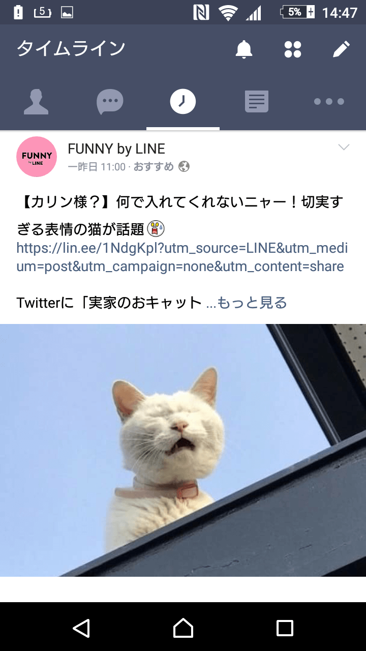366x651 pixels.
Task: Tap the public globe visibility icon
Action: pos(184,167)
